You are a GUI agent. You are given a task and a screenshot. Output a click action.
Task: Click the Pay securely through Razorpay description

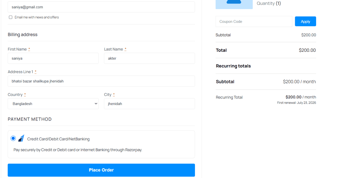(x=78, y=150)
